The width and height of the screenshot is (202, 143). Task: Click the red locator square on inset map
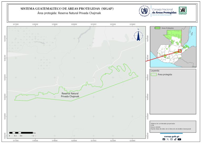pyautogui.click(x=180, y=51)
